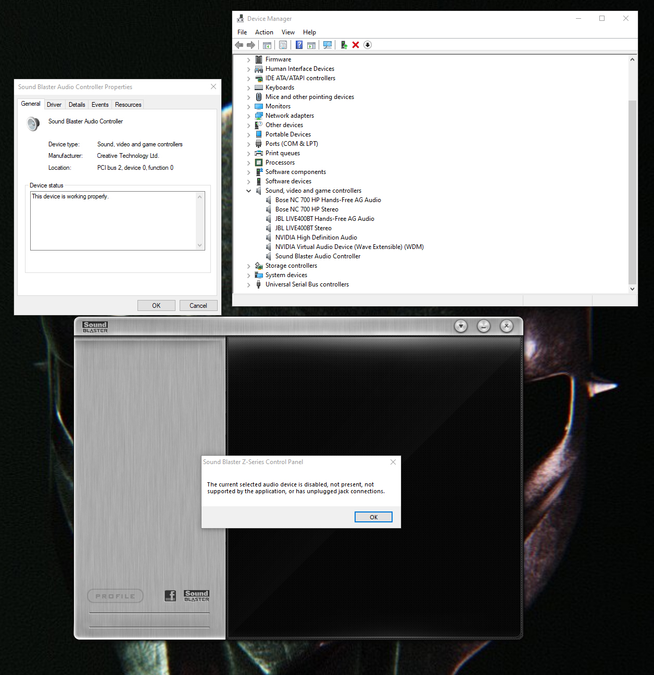Screen dimensions: 654x675
Task: Click the Disable device down-arrow icon
Action: point(368,45)
